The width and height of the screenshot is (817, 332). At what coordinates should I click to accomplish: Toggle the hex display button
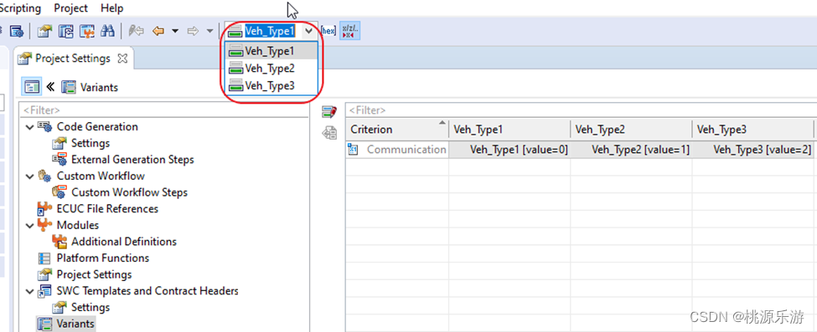click(328, 31)
